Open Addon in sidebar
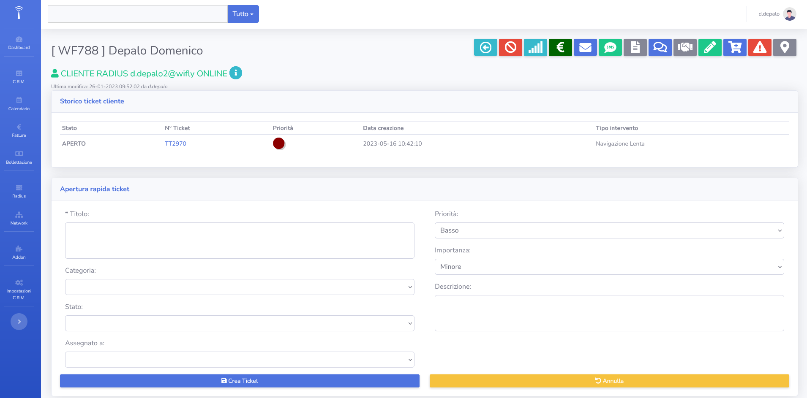The image size is (807, 398). pyautogui.click(x=19, y=253)
